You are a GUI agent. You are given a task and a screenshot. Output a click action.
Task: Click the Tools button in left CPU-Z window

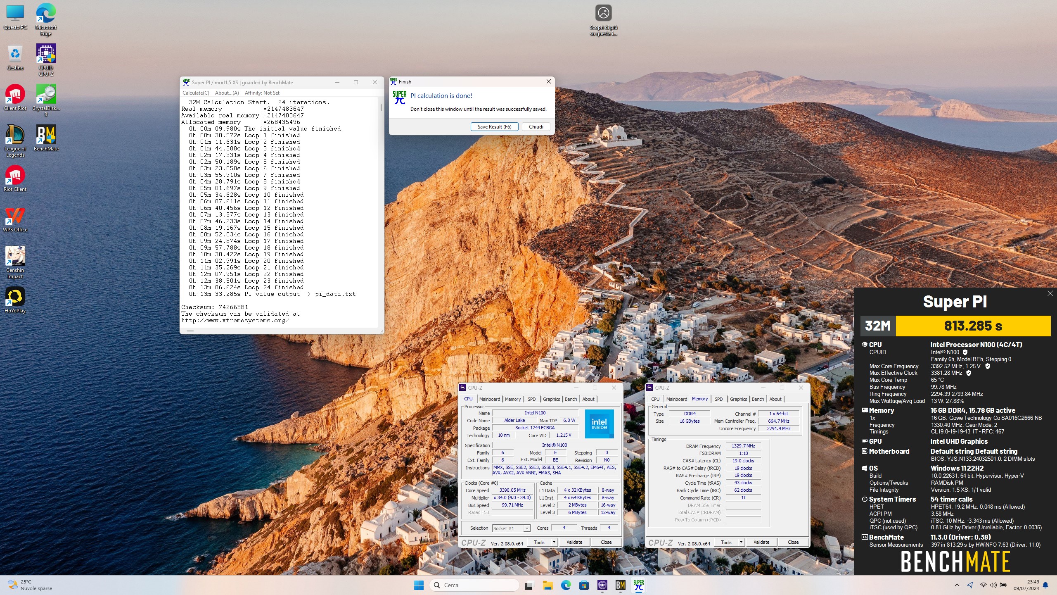tap(539, 542)
